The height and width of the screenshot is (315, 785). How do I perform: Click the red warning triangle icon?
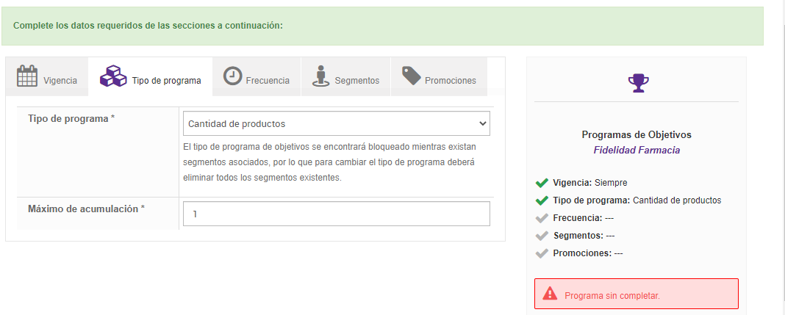(550, 294)
